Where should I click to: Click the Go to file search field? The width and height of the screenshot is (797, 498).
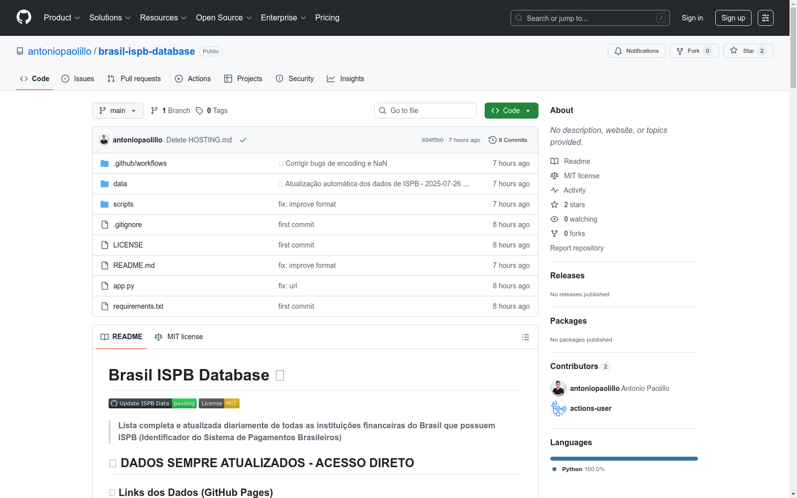425,111
